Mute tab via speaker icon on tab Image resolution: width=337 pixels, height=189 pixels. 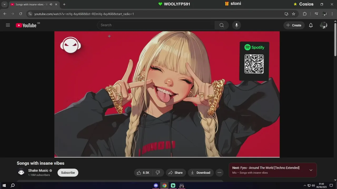click(x=51, y=4)
